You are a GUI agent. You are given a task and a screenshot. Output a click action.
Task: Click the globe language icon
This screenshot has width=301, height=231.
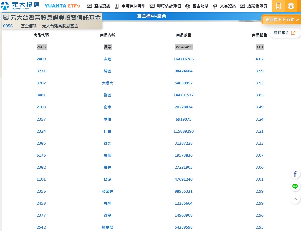coord(291,6)
